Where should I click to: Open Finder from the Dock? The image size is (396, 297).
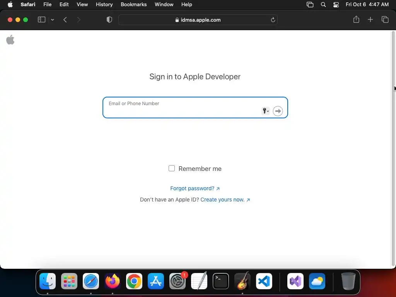(48, 281)
